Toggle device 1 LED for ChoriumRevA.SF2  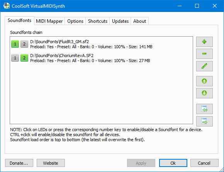(x=15, y=58)
